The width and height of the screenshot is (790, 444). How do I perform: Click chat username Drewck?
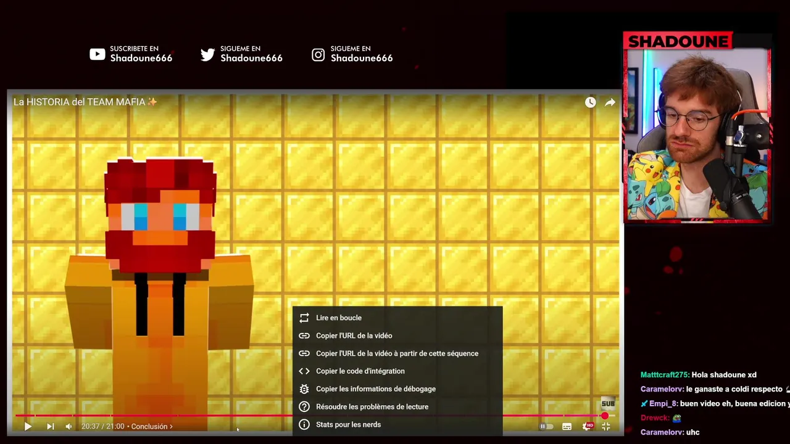coord(655,418)
